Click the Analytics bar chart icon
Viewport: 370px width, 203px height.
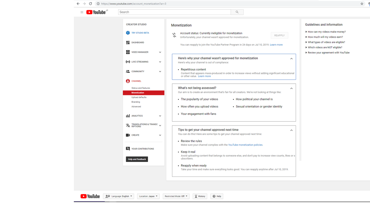(128, 116)
